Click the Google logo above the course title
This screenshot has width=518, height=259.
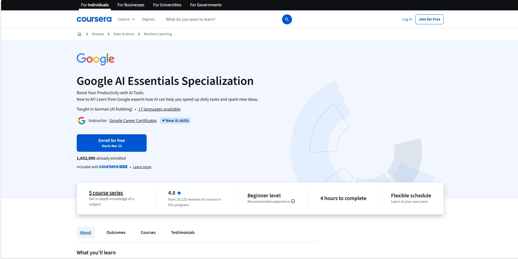click(x=95, y=59)
